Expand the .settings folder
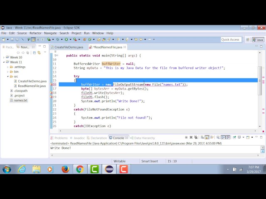Screen dimensions: 266x199 click(7, 67)
